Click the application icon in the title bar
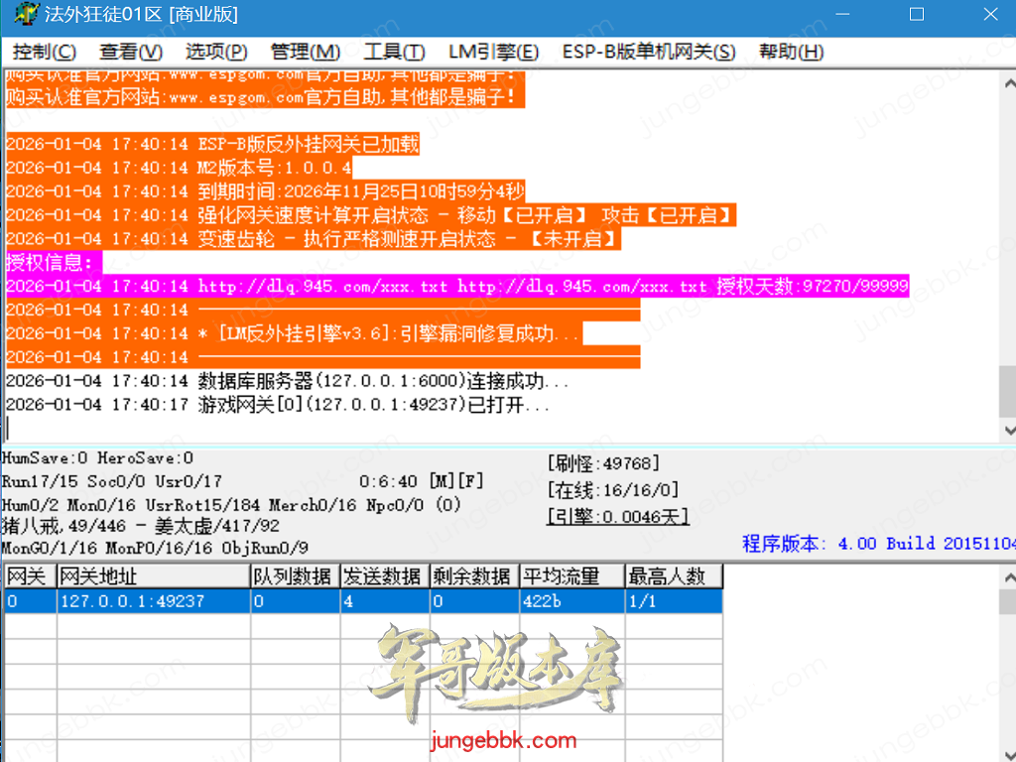This screenshot has width=1016, height=762. point(20,15)
